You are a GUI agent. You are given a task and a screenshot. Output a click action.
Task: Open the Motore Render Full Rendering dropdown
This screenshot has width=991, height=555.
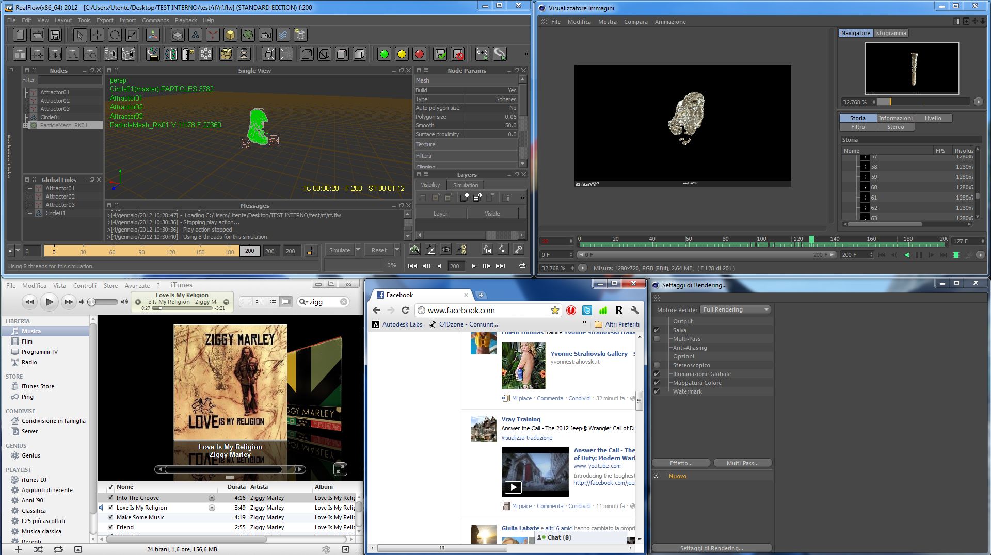click(x=735, y=309)
